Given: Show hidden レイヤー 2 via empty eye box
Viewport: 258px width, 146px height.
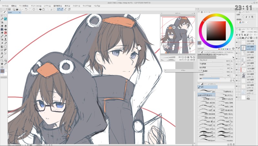Looking at the screenshot, I should point(237,92).
